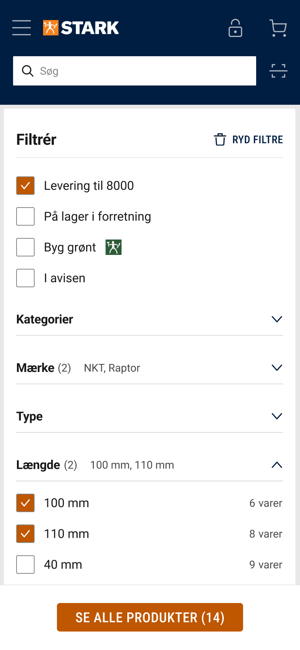Screen dimensions: 300x650
Task: Click the trash can icon
Action: (220, 139)
